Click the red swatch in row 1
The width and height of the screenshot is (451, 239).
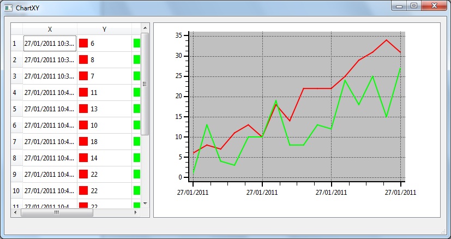83,43
